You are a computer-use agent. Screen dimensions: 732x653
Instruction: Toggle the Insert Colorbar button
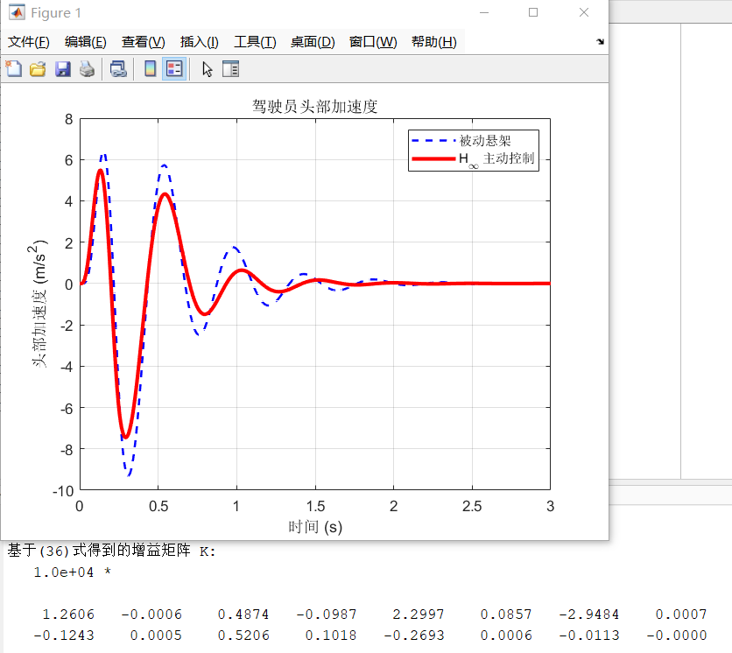point(150,69)
